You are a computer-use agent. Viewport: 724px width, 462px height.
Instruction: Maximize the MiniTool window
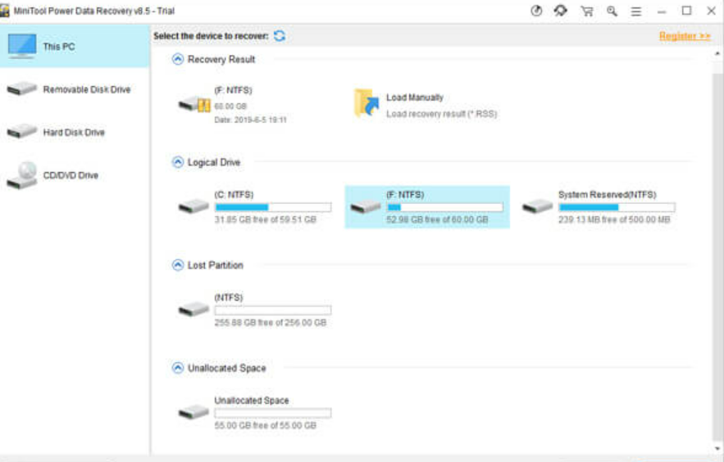coord(686,11)
